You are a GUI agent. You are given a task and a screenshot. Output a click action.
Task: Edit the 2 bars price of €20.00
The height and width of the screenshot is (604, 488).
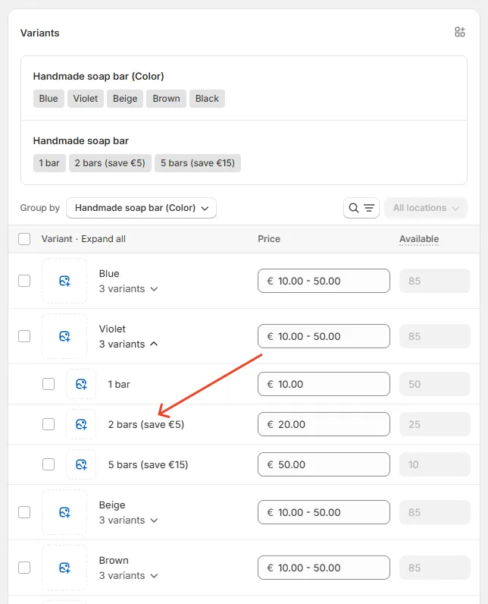(x=324, y=424)
